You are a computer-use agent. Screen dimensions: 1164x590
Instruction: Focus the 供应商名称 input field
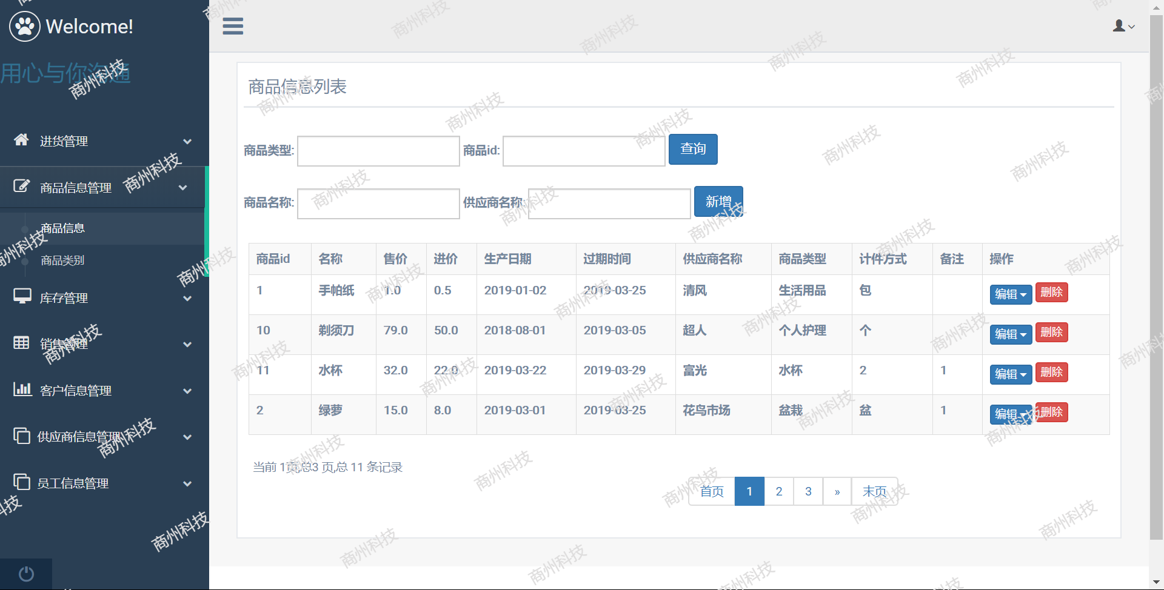click(x=609, y=204)
